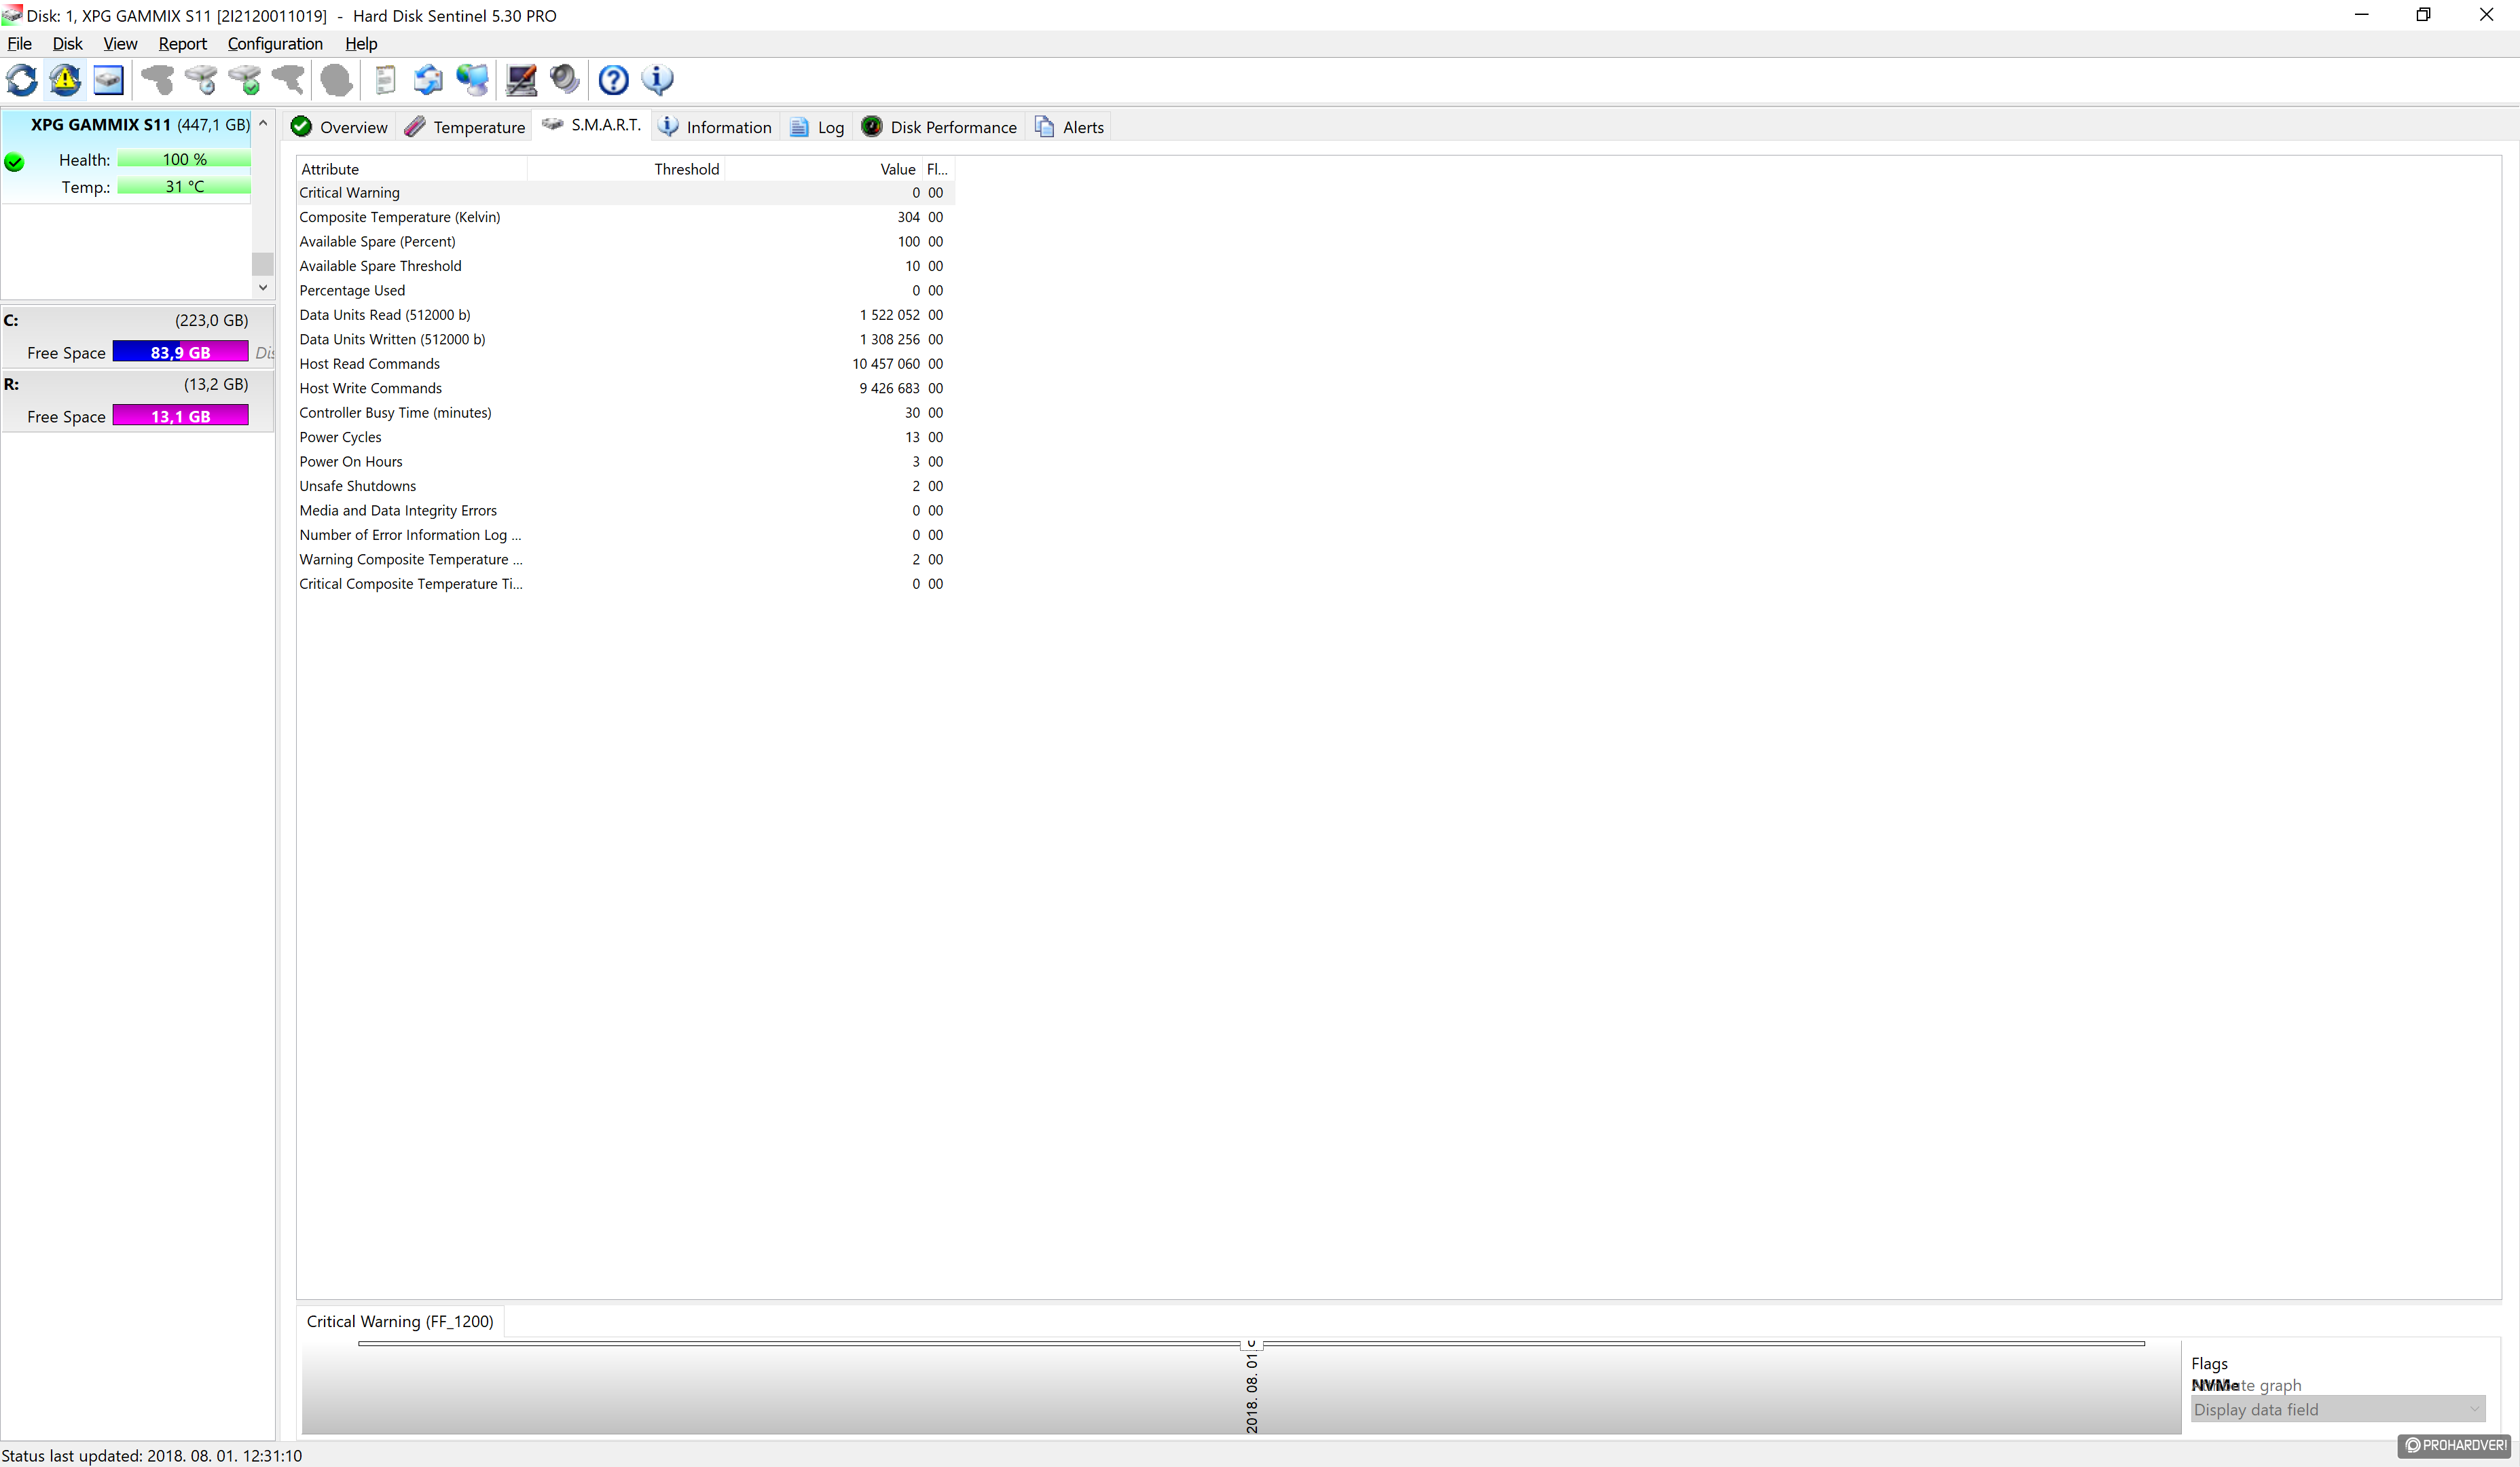Select Media and Data Integrity Errors row
This screenshot has width=2520, height=1467.
[x=625, y=511]
